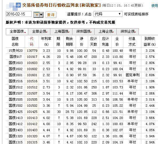The height and width of the screenshot is (144, 158).
Task: Click the 付息方式 column header
Action: pyautogui.click(x=132, y=41)
